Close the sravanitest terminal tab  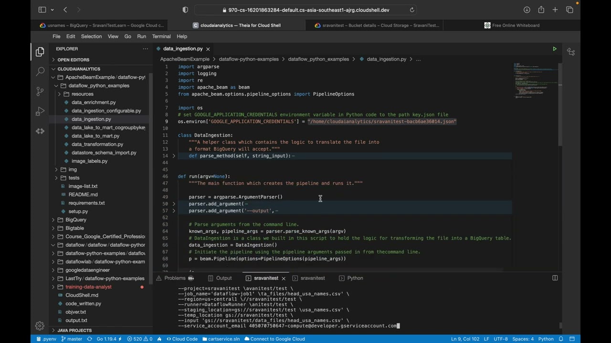[x=283, y=278]
